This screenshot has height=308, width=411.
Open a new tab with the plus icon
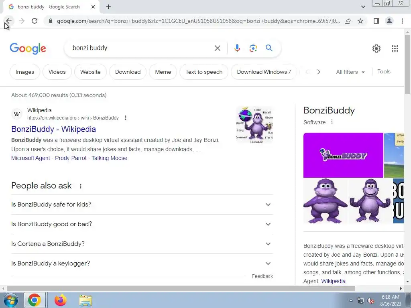108,7
